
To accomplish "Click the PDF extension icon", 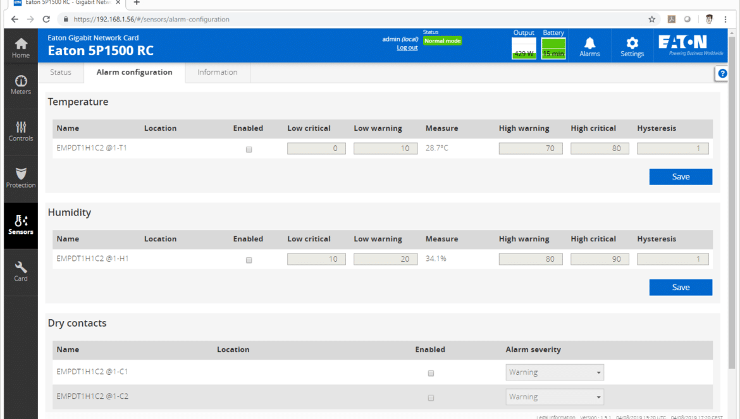I will pyautogui.click(x=671, y=20).
